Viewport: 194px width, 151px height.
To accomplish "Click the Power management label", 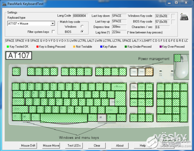I will (154, 59).
